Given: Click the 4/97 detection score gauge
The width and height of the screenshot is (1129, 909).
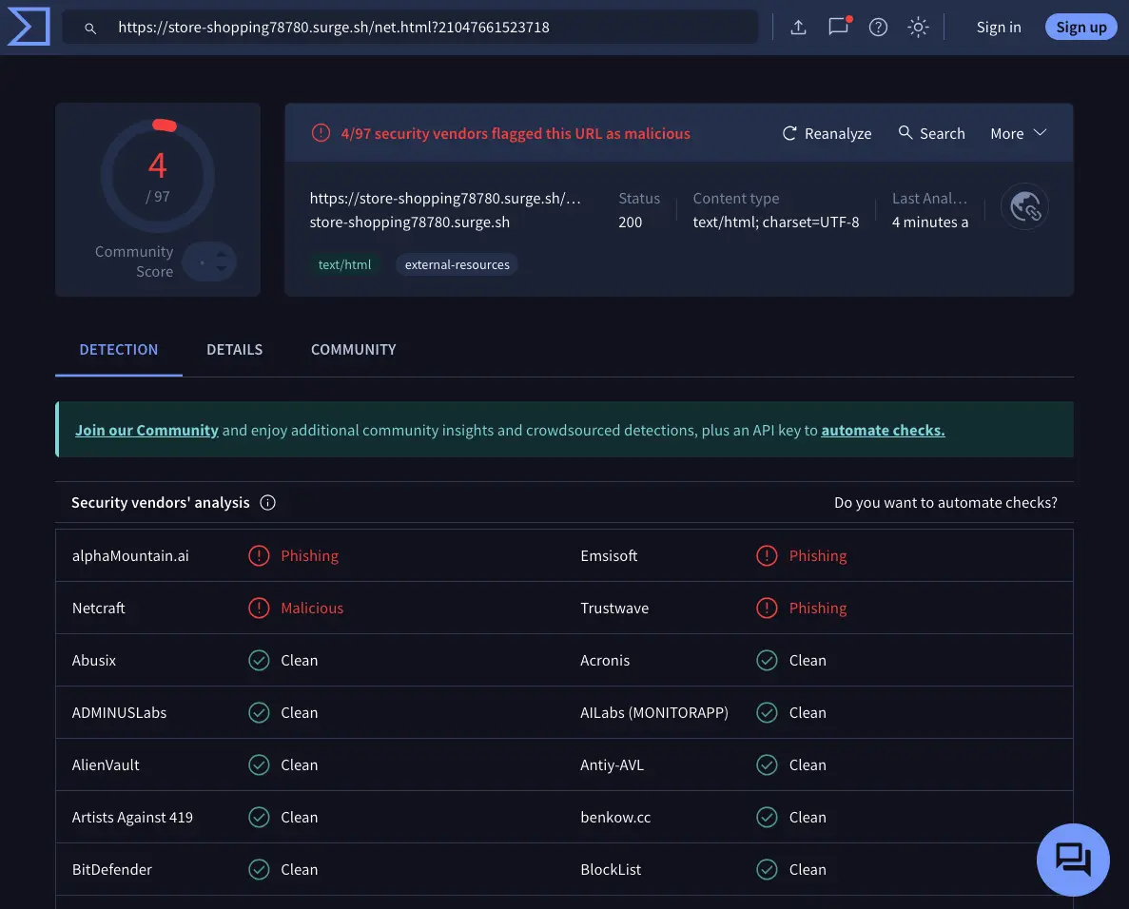Looking at the screenshot, I should (x=158, y=176).
